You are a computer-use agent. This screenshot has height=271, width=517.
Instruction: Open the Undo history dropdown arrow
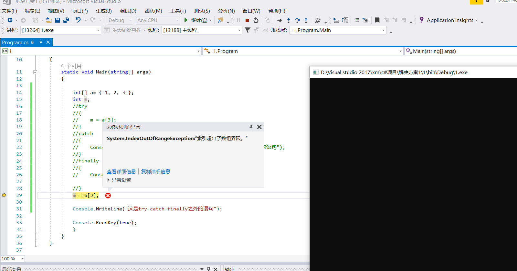tap(86, 20)
